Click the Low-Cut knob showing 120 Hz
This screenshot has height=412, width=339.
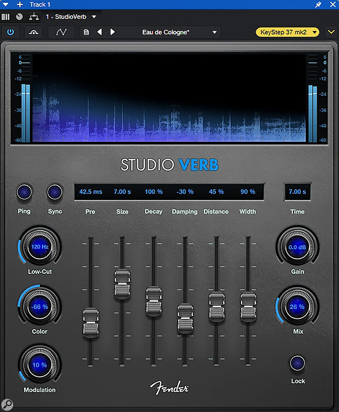(40, 247)
